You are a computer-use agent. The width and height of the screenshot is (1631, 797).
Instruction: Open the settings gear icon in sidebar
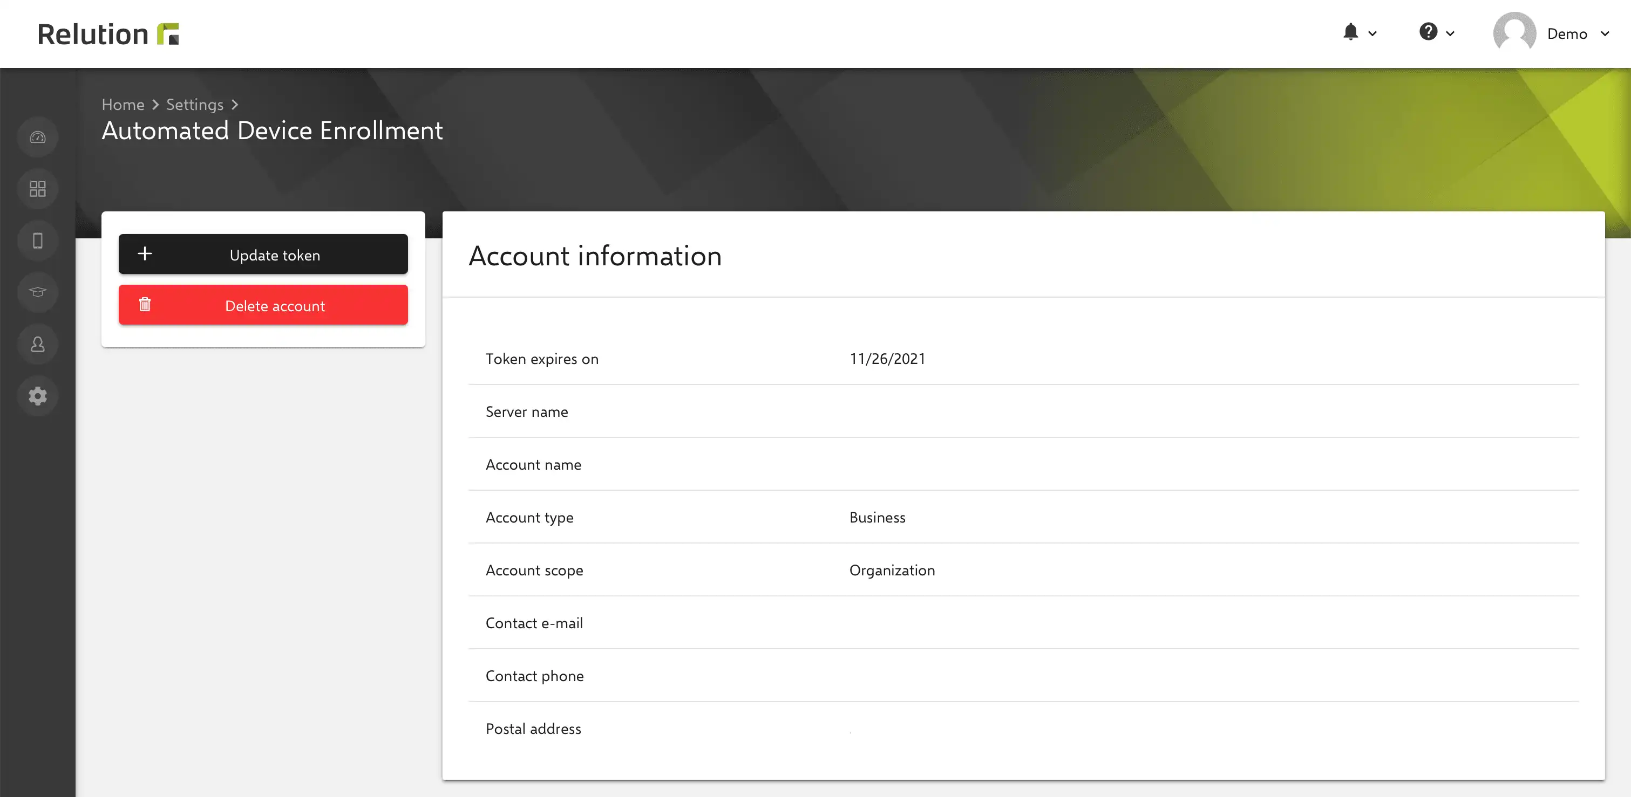(x=38, y=396)
